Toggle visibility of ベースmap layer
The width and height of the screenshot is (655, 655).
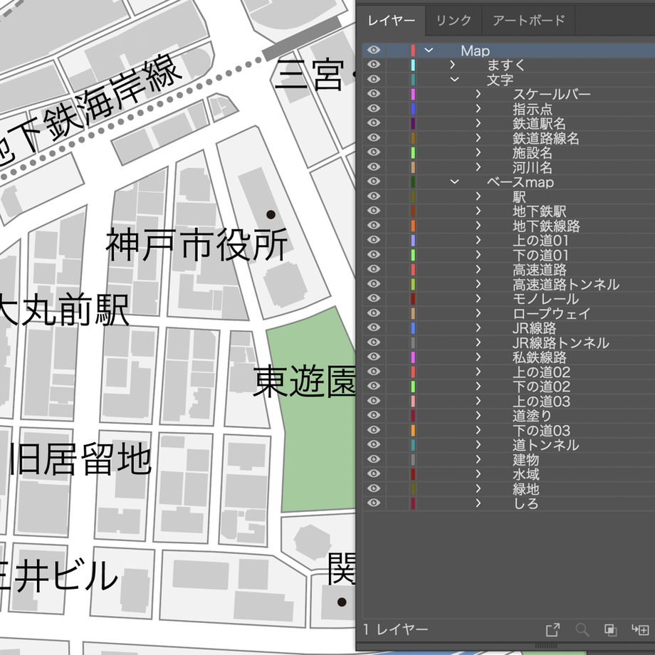point(374,182)
